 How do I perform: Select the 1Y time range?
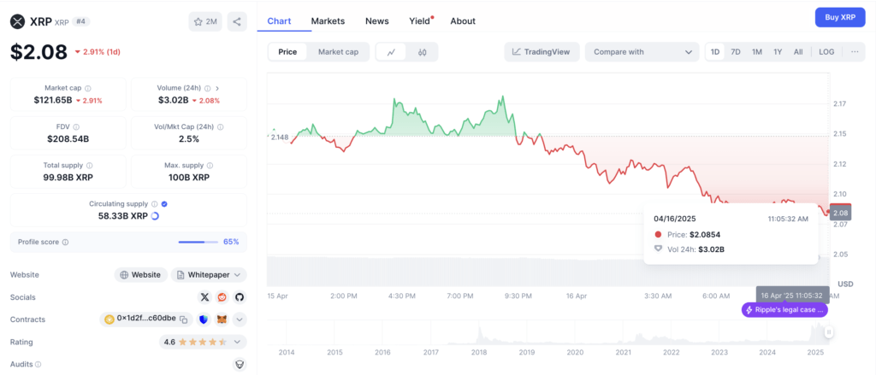(x=778, y=52)
